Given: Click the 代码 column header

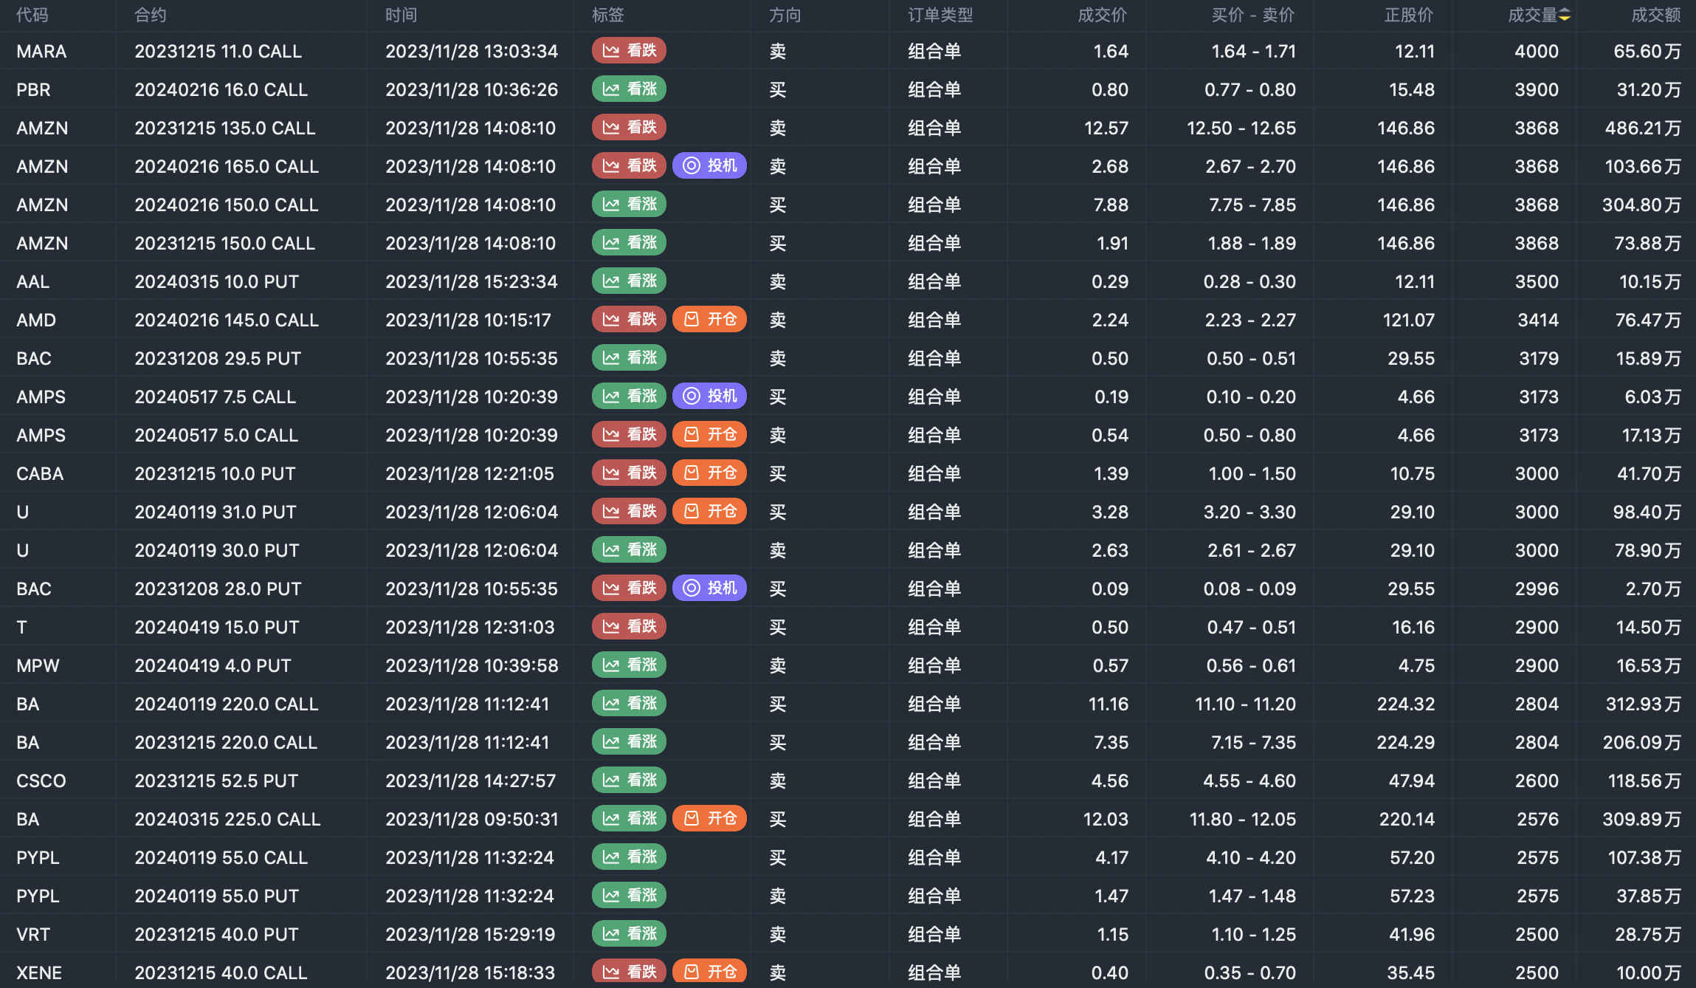Looking at the screenshot, I should (x=32, y=15).
